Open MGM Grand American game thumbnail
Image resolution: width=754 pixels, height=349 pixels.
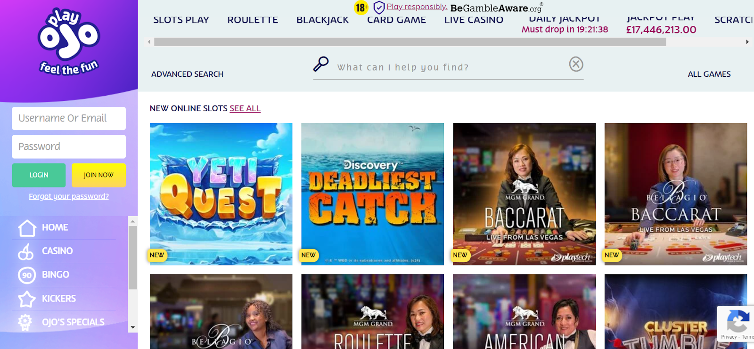[524, 312]
